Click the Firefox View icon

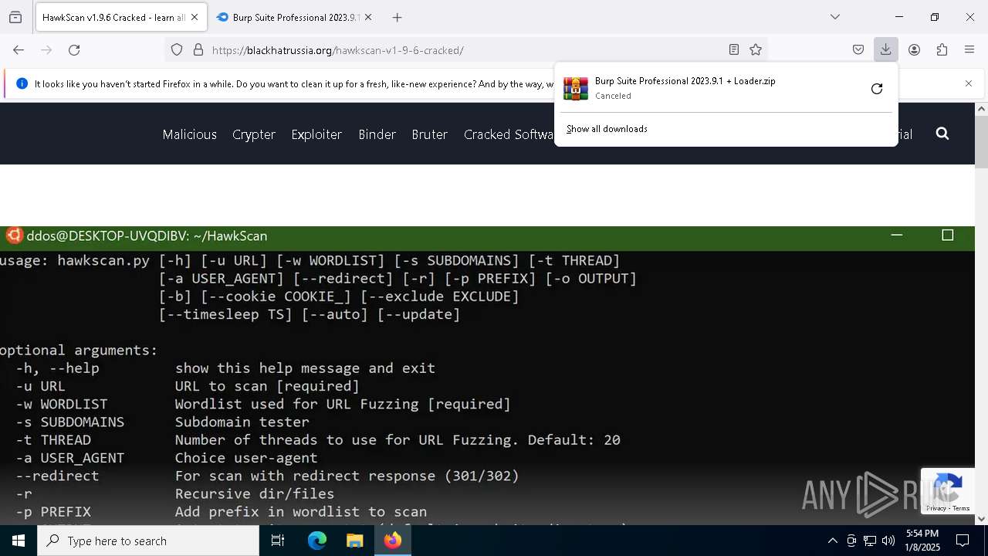[x=15, y=17]
